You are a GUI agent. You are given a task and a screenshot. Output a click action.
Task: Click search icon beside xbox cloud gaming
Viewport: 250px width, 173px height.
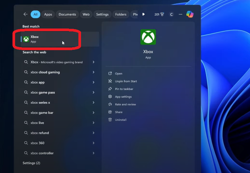(26, 72)
